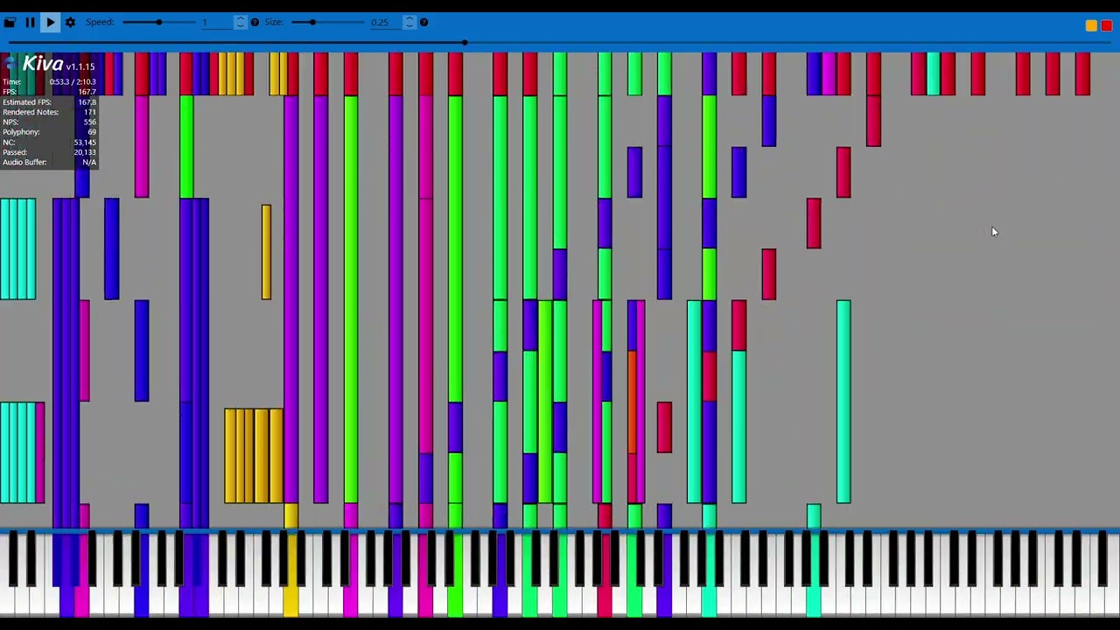The width and height of the screenshot is (1120, 630).
Task: Click the 'Polyphony:' stat label
Action: pos(21,132)
